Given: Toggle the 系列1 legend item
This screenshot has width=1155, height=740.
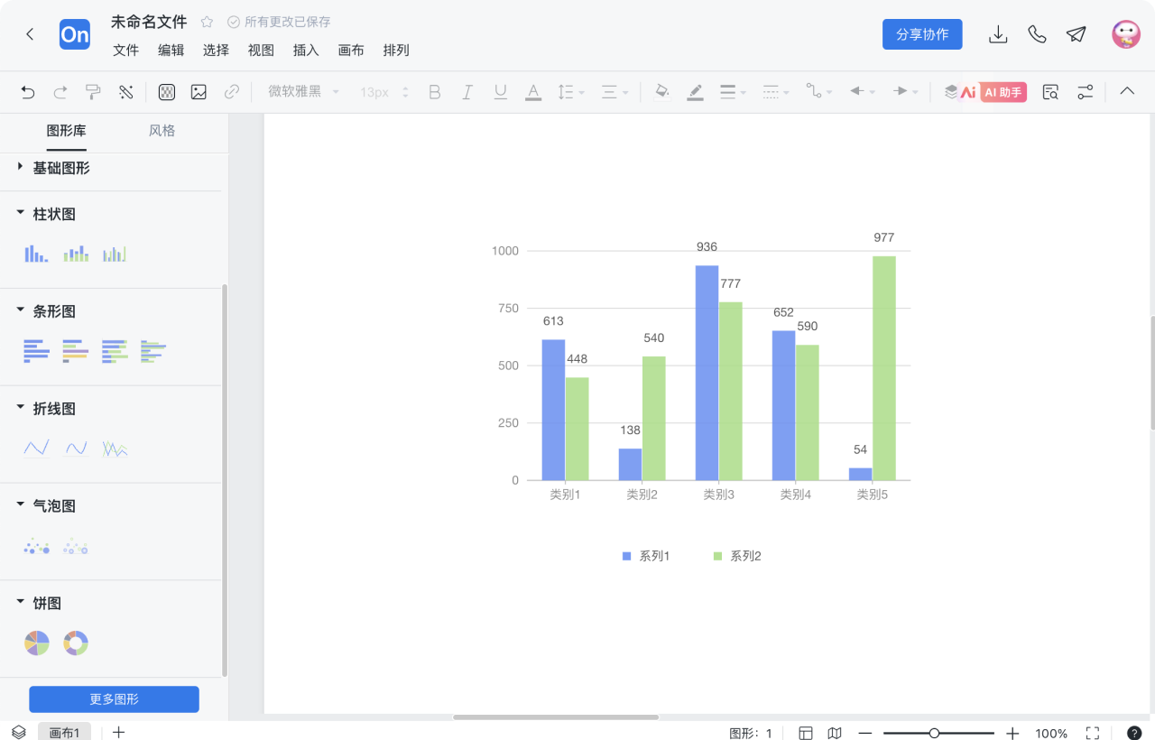Looking at the screenshot, I should (645, 556).
